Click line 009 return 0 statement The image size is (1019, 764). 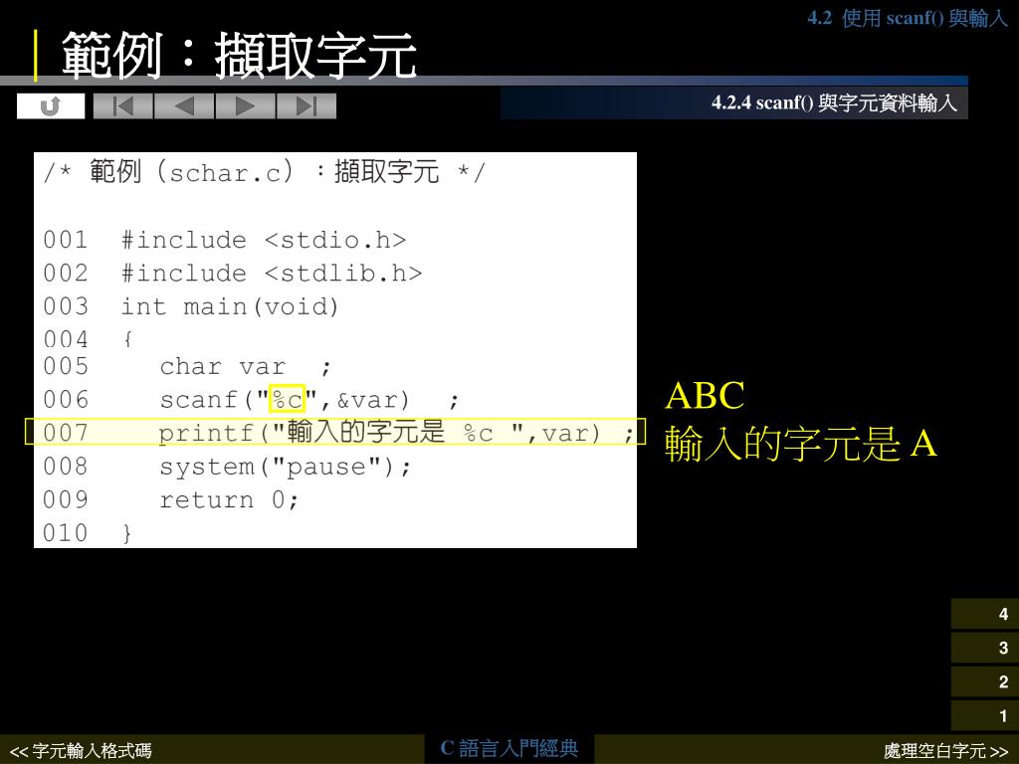point(171,499)
